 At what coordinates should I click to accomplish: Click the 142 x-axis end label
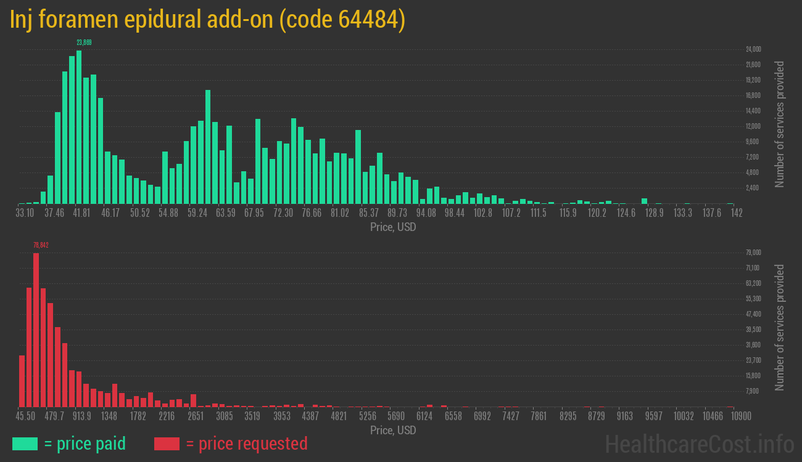coord(736,213)
